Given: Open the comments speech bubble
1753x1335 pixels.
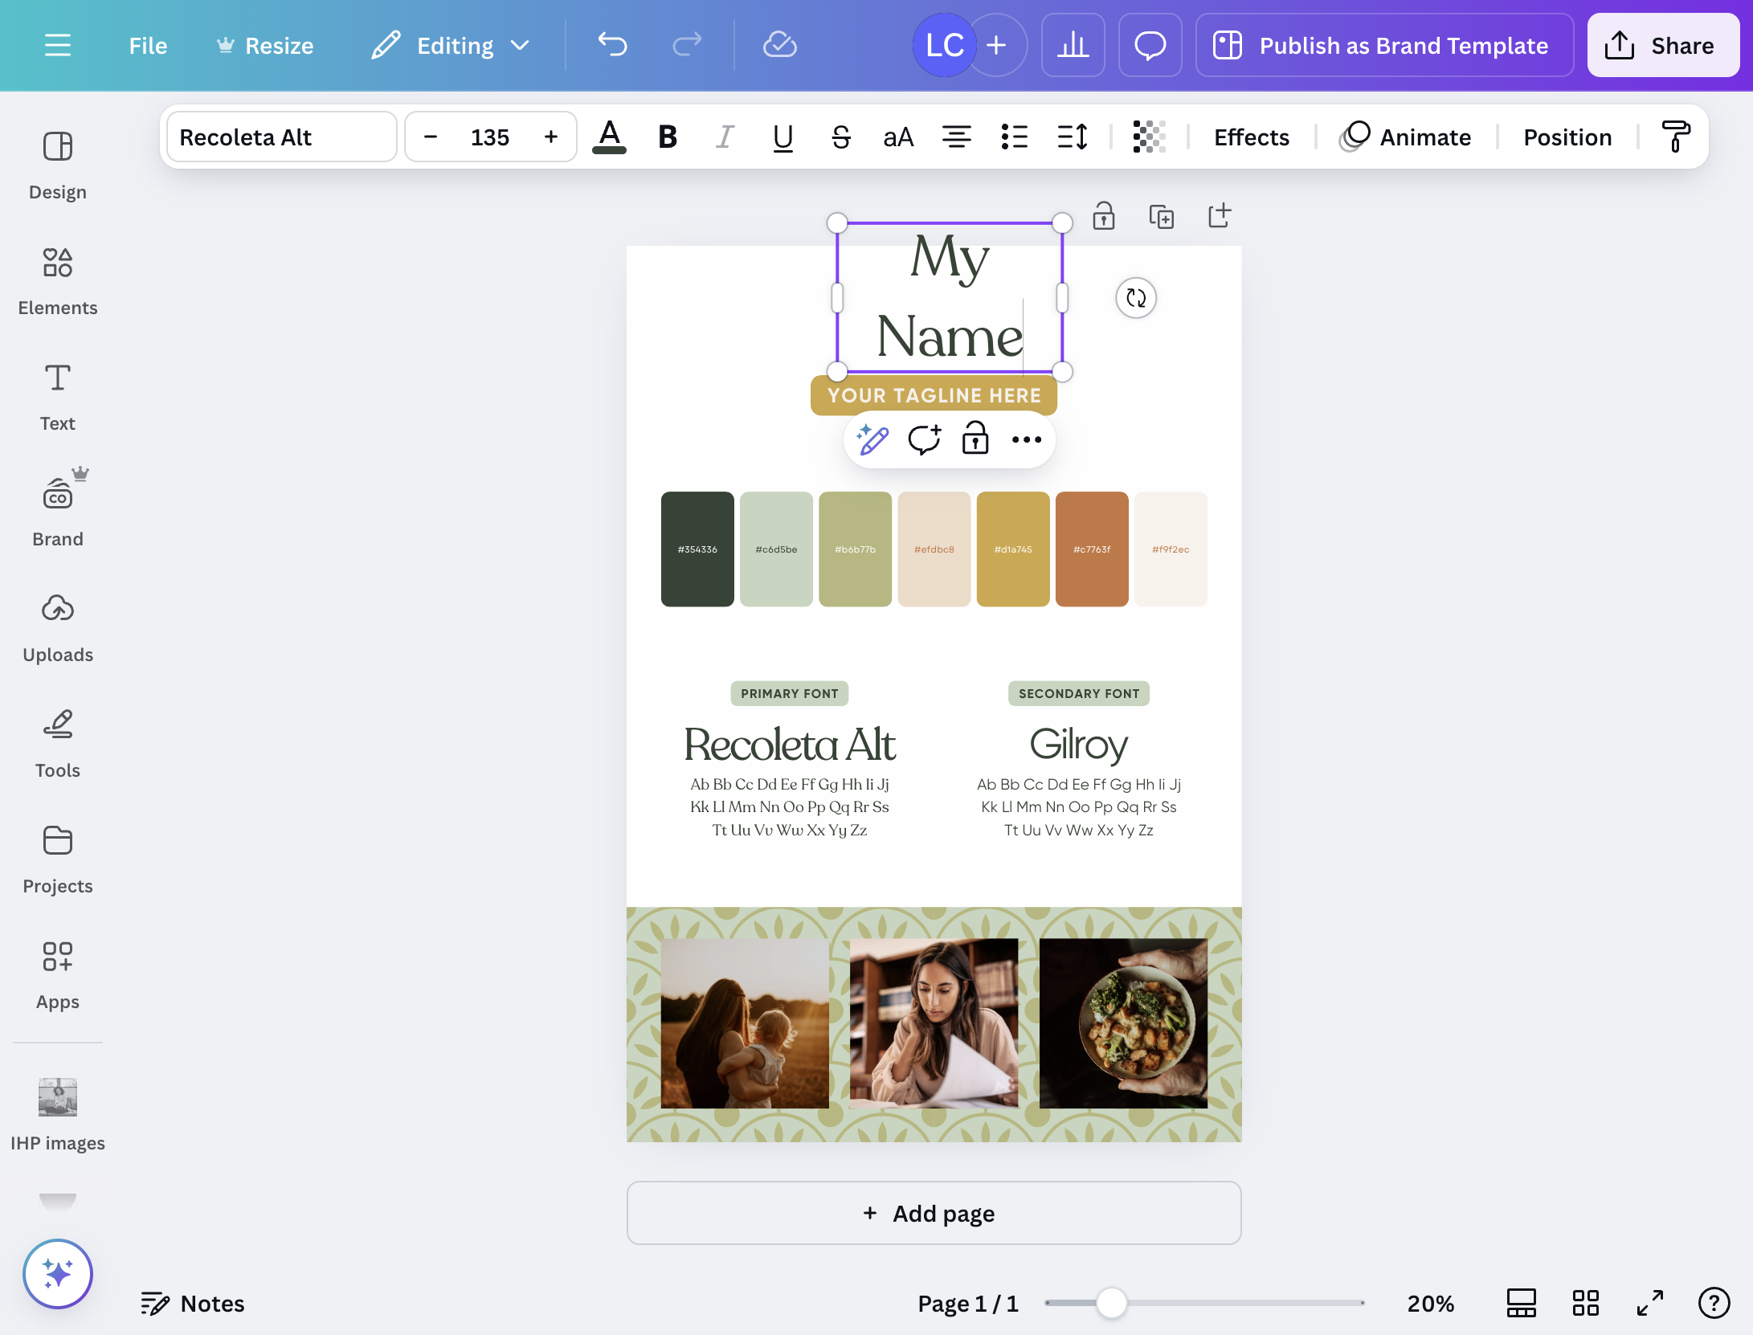Looking at the screenshot, I should pos(1150,45).
